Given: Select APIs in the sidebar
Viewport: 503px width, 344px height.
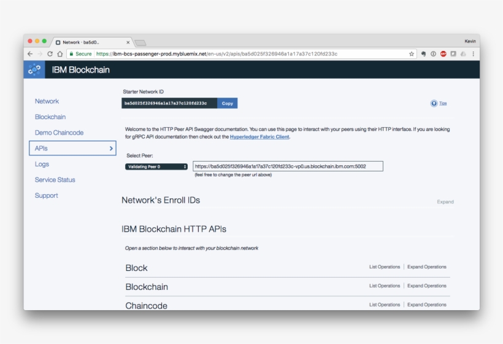Looking at the screenshot, I should [x=72, y=148].
